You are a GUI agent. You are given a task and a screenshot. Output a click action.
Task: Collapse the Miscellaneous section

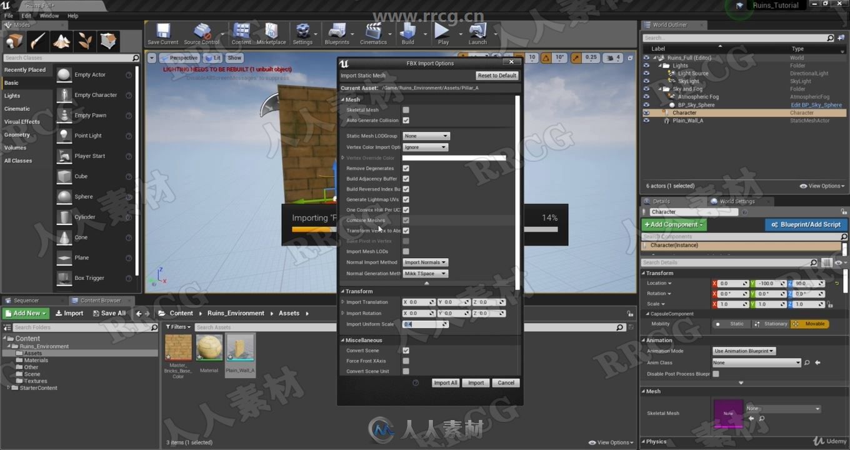(x=342, y=341)
